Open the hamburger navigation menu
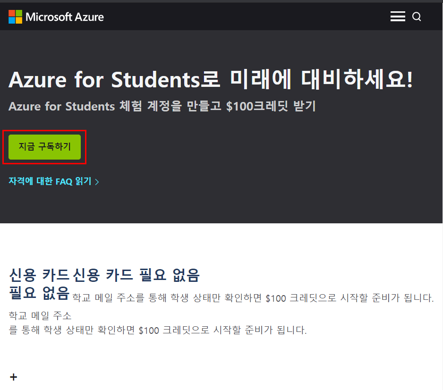Screen dimensions: 443x390 (398, 17)
